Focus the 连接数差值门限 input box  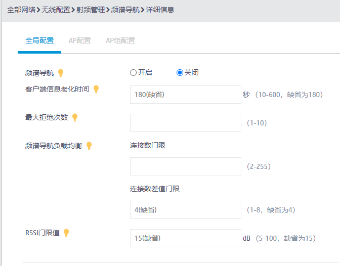click(185, 210)
